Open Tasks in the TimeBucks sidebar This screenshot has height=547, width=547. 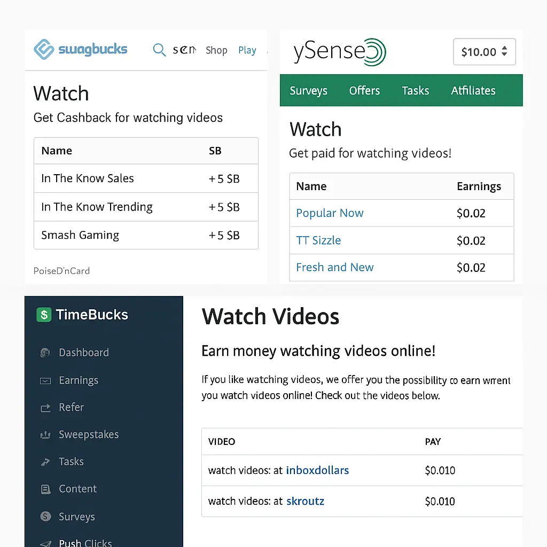71,462
